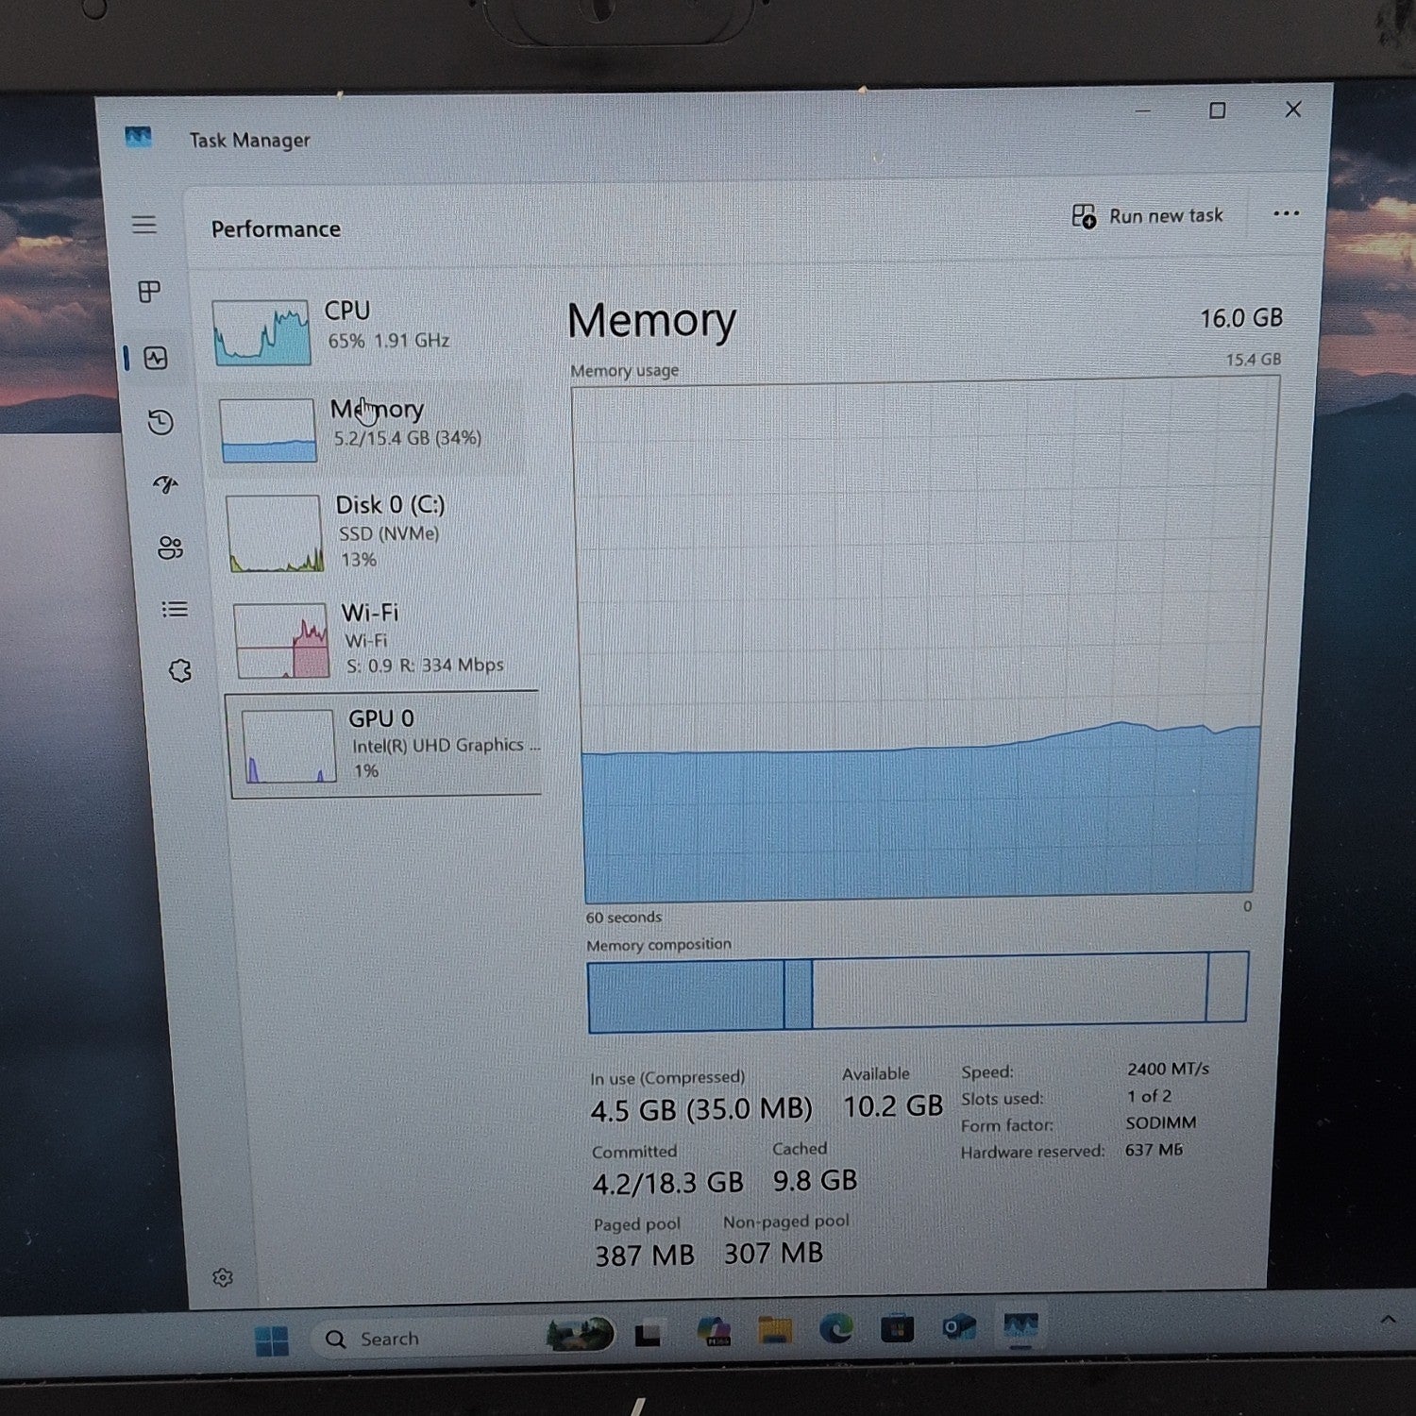The width and height of the screenshot is (1416, 1416).
Task: Click the search highlight landscape image
Action: tap(580, 1335)
